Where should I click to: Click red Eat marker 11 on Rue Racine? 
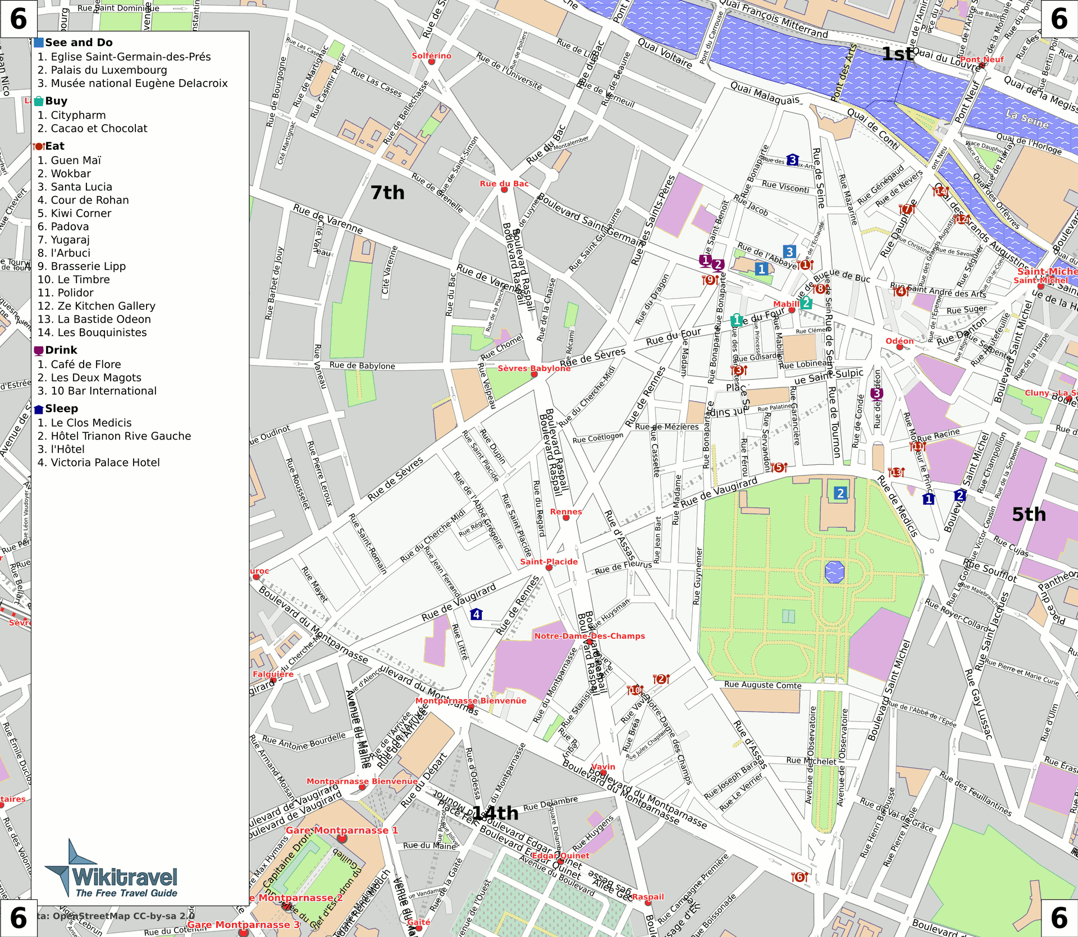pyautogui.click(x=918, y=446)
